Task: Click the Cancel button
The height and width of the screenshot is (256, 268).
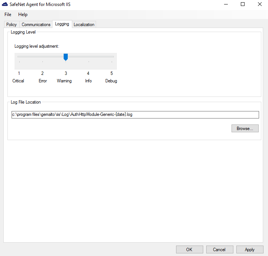Action: (x=220, y=250)
